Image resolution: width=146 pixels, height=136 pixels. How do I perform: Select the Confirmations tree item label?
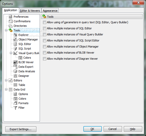(22, 21)
